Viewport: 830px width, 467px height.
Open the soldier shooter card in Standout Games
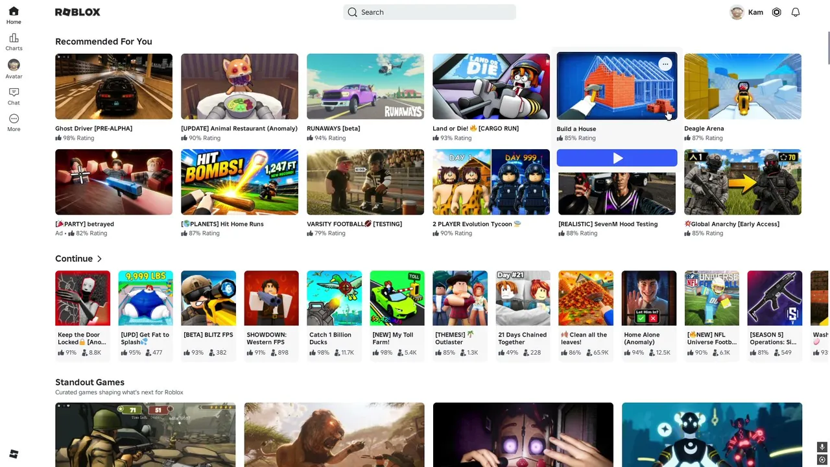point(145,435)
